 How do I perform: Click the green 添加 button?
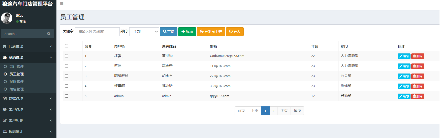click(187, 32)
